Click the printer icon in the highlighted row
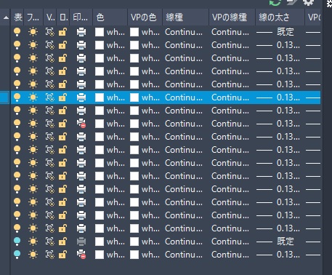Viewport: 332px width, 275px height. tap(81, 97)
